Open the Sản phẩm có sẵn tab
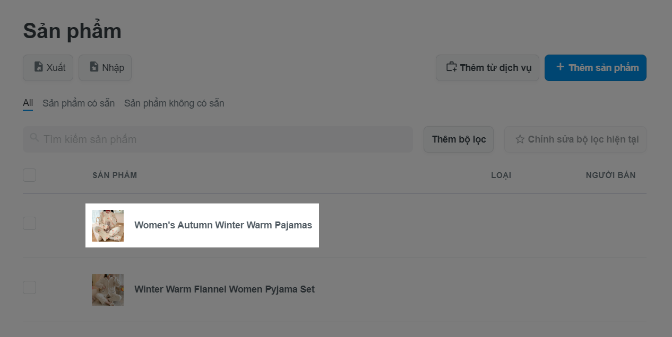 79,103
